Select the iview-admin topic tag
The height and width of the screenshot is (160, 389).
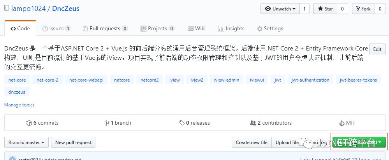point(227,80)
